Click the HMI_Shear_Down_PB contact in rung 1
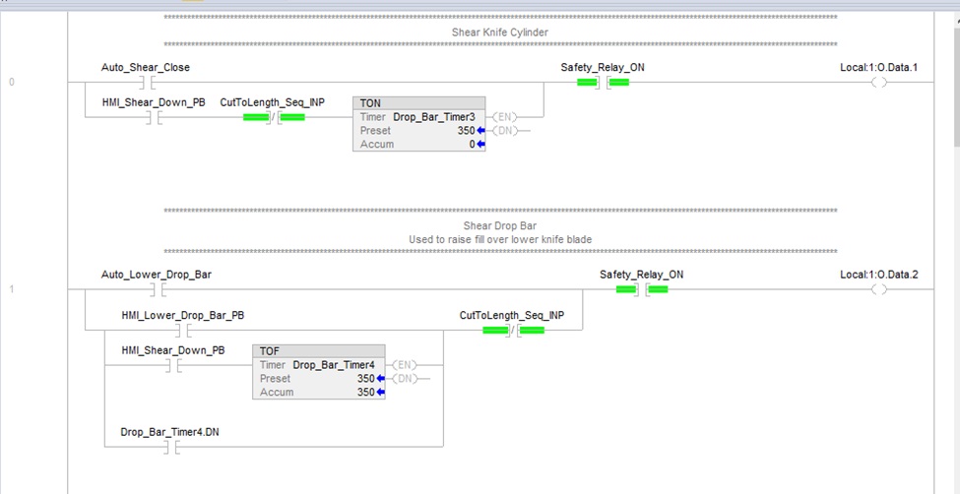 click(172, 365)
